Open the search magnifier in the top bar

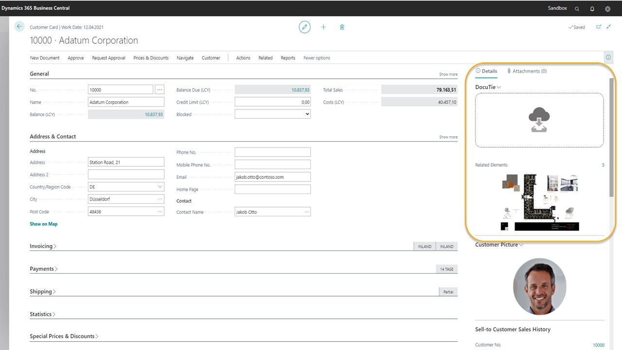point(577,9)
